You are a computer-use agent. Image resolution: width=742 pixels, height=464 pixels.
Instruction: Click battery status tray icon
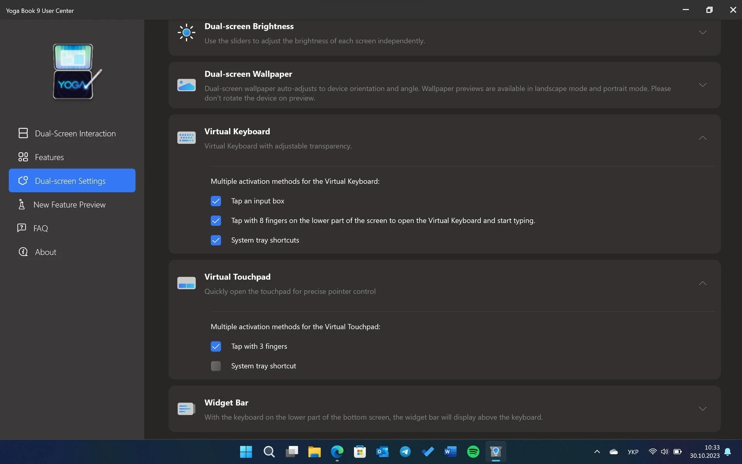click(x=677, y=452)
